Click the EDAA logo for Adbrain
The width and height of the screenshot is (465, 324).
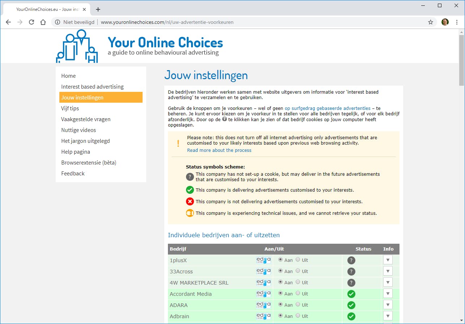[263, 316]
